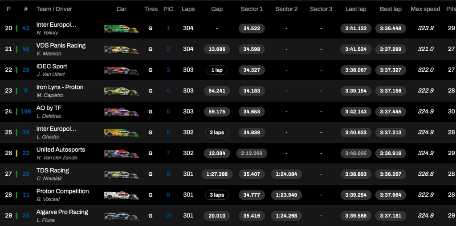Click the Proton Competition white car icon

121,195
